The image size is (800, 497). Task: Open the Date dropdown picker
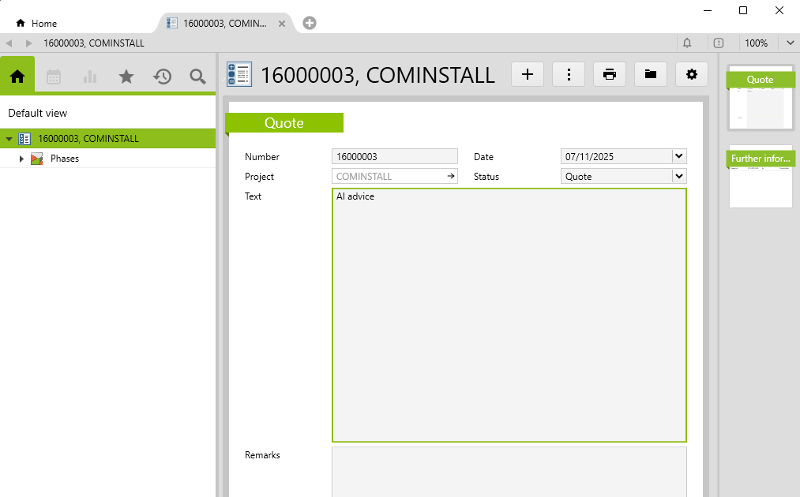click(678, 156)
